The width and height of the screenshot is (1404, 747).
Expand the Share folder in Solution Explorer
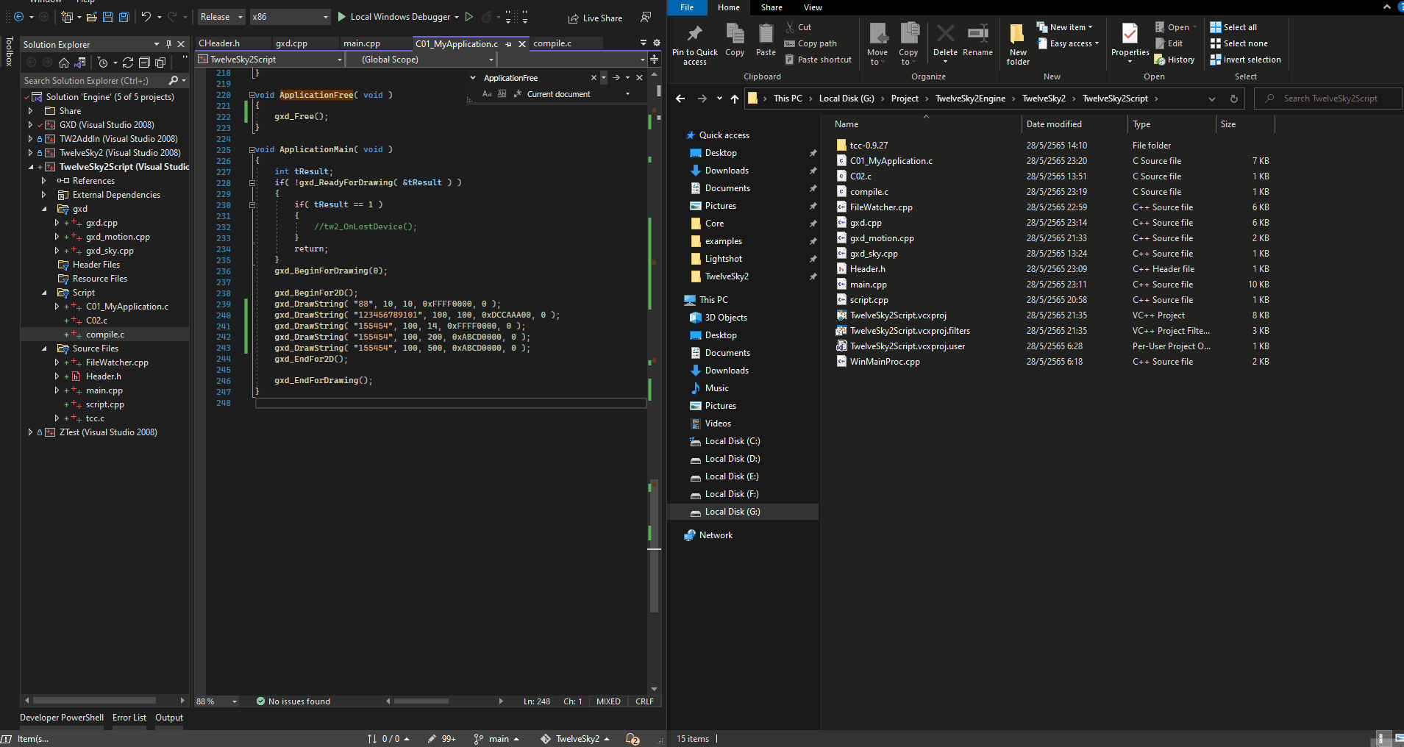[x=30, y=111]
